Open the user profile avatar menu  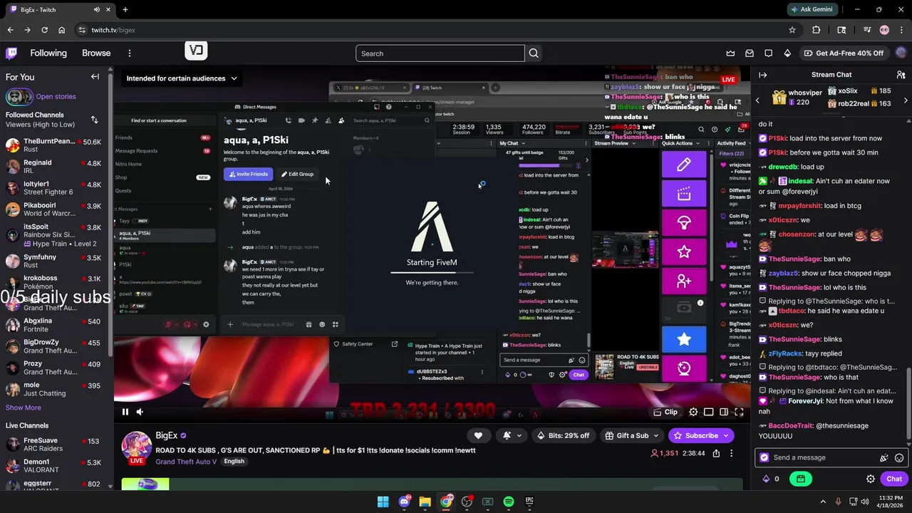pos(901,53)
